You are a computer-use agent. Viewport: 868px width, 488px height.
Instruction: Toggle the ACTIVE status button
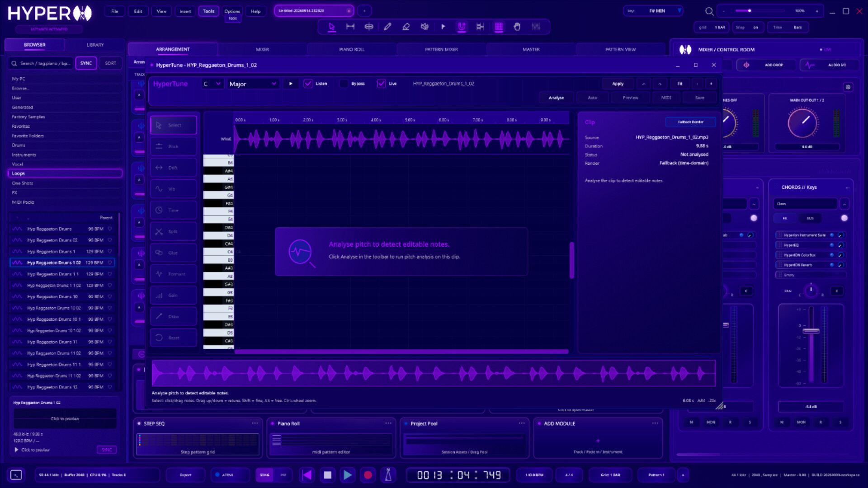(x=230, y=475)
